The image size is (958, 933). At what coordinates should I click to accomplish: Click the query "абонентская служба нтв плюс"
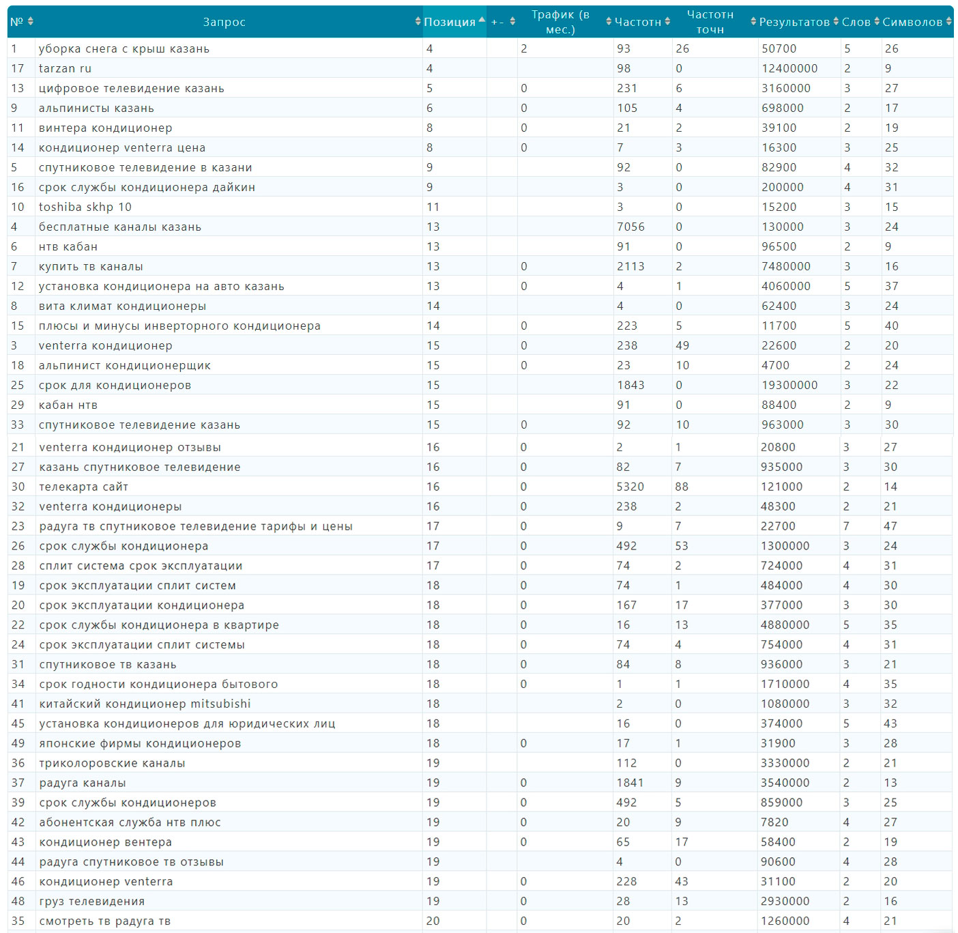tap(130, 822)
